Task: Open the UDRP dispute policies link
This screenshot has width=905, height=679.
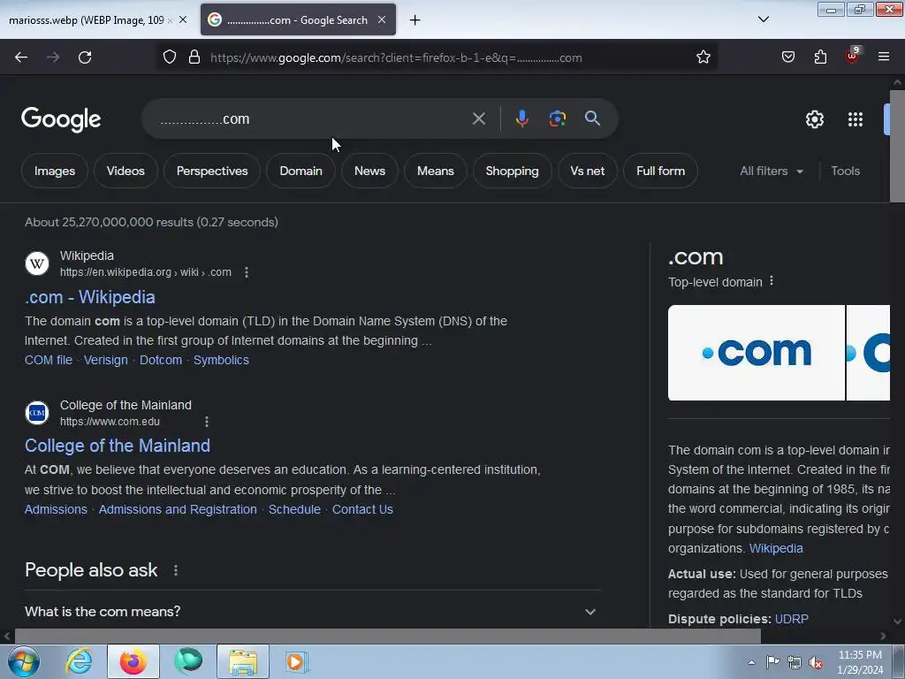Action: [791, 619]
